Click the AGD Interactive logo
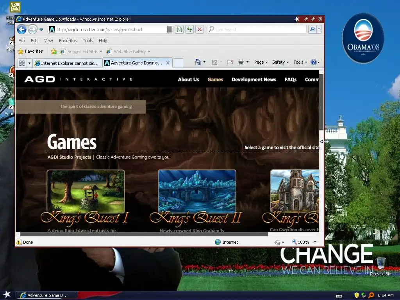Image resolution: width=400 pixels, height=300 pixels. click(x=78, y=79)
